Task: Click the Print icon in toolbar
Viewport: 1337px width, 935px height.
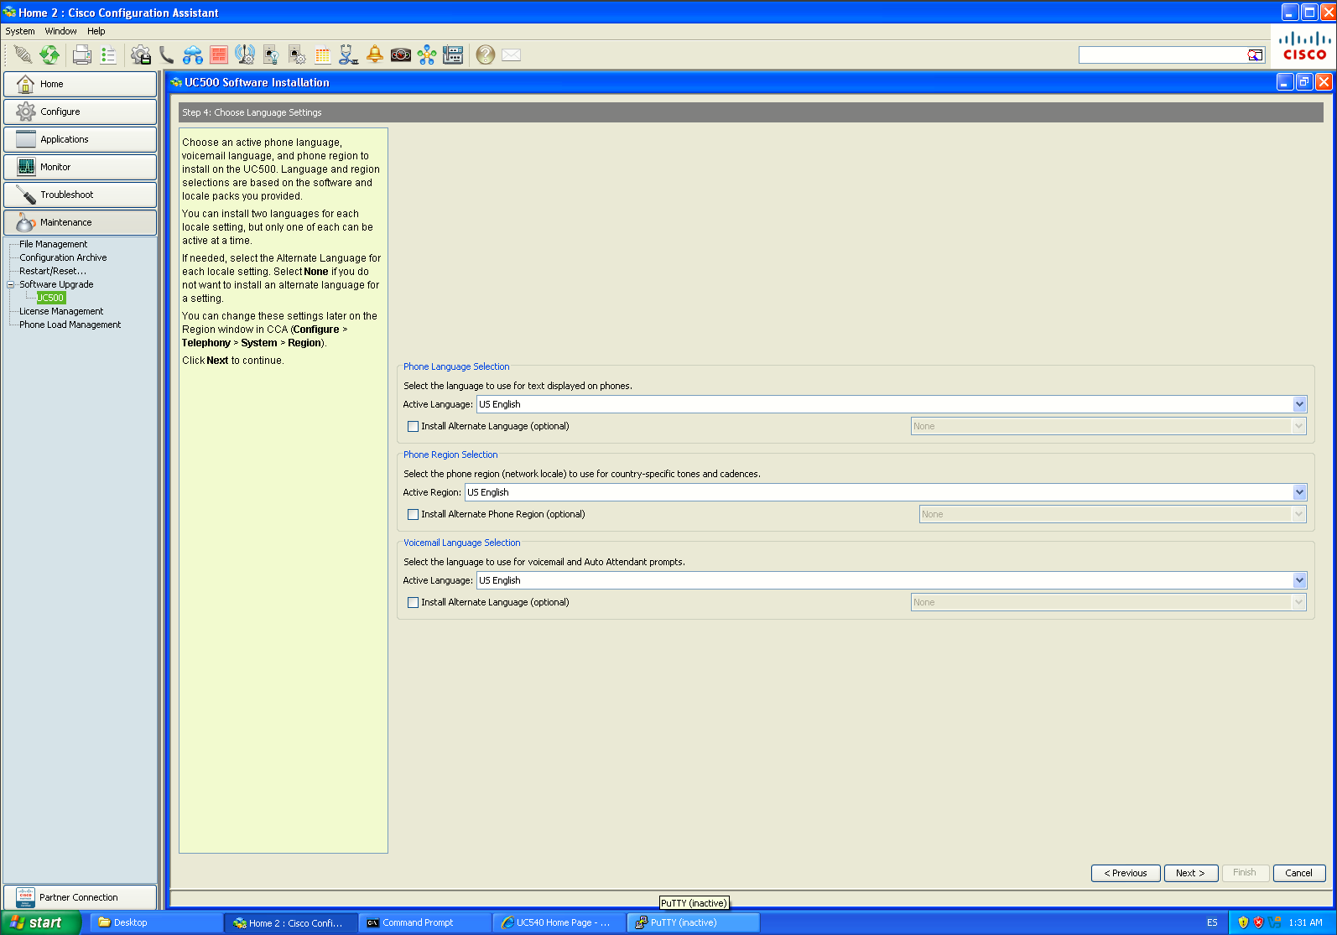Action: [x=81, y=55]
